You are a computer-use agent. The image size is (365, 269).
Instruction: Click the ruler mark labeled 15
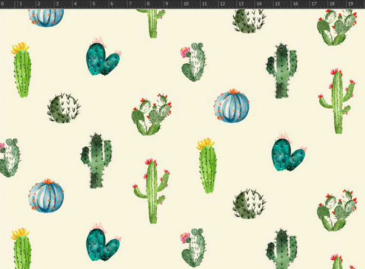[x=277, y=4]
